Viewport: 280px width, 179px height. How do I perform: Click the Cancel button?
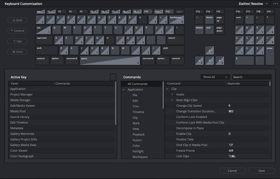tap(232, 171)
